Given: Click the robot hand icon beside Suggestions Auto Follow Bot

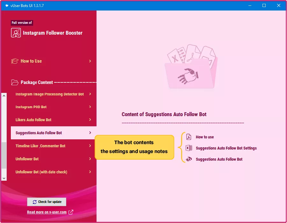Looking at the screenshot, I should [189, 159].
